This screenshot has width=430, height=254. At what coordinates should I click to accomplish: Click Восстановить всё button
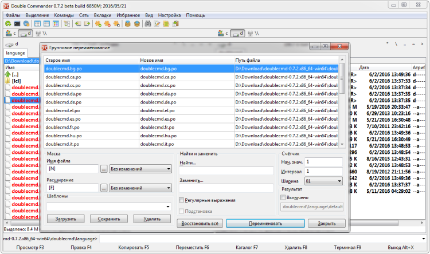click(200, 223)
